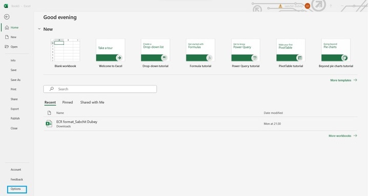This screenshot has width=369, height=196.
Task: Switch to the Recent tab
Action: pyautogui.click(x=50, y=102)
